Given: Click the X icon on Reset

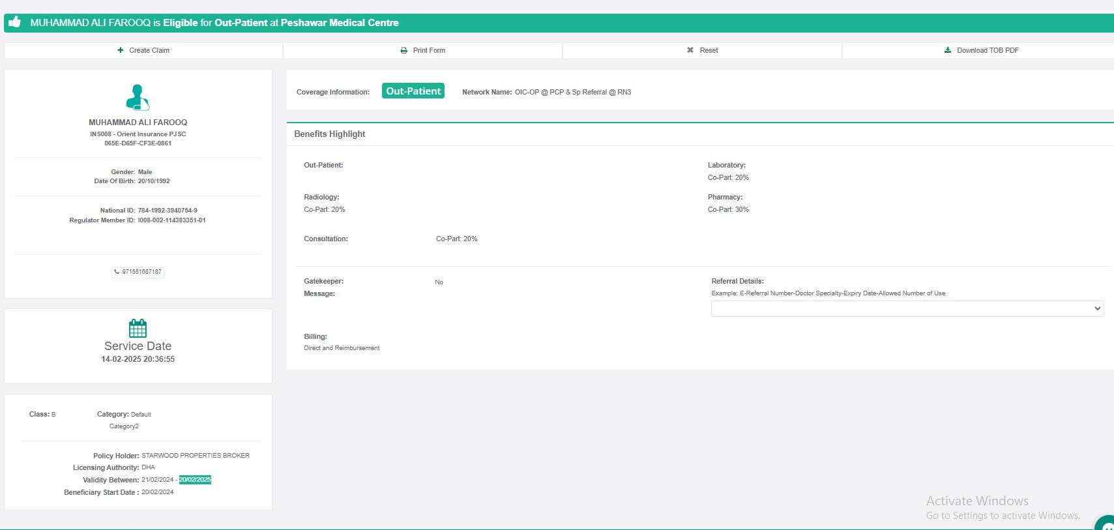Looking at the screenshot, I should 690,50.
